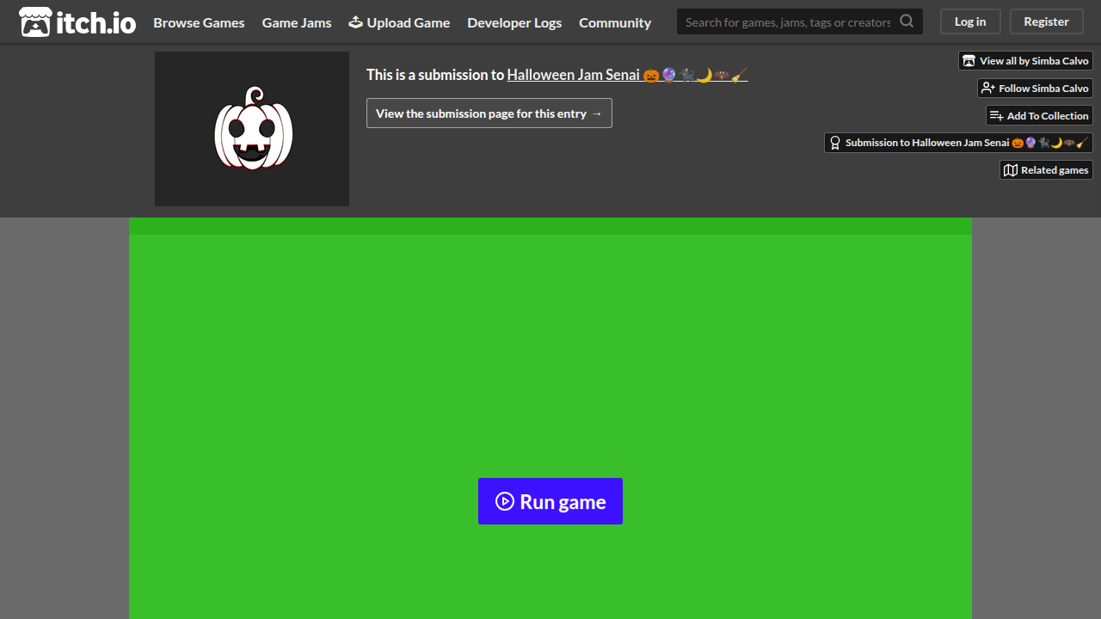Open the itch.io home logo
1101x619 pixels.
[x=77, y=22]
